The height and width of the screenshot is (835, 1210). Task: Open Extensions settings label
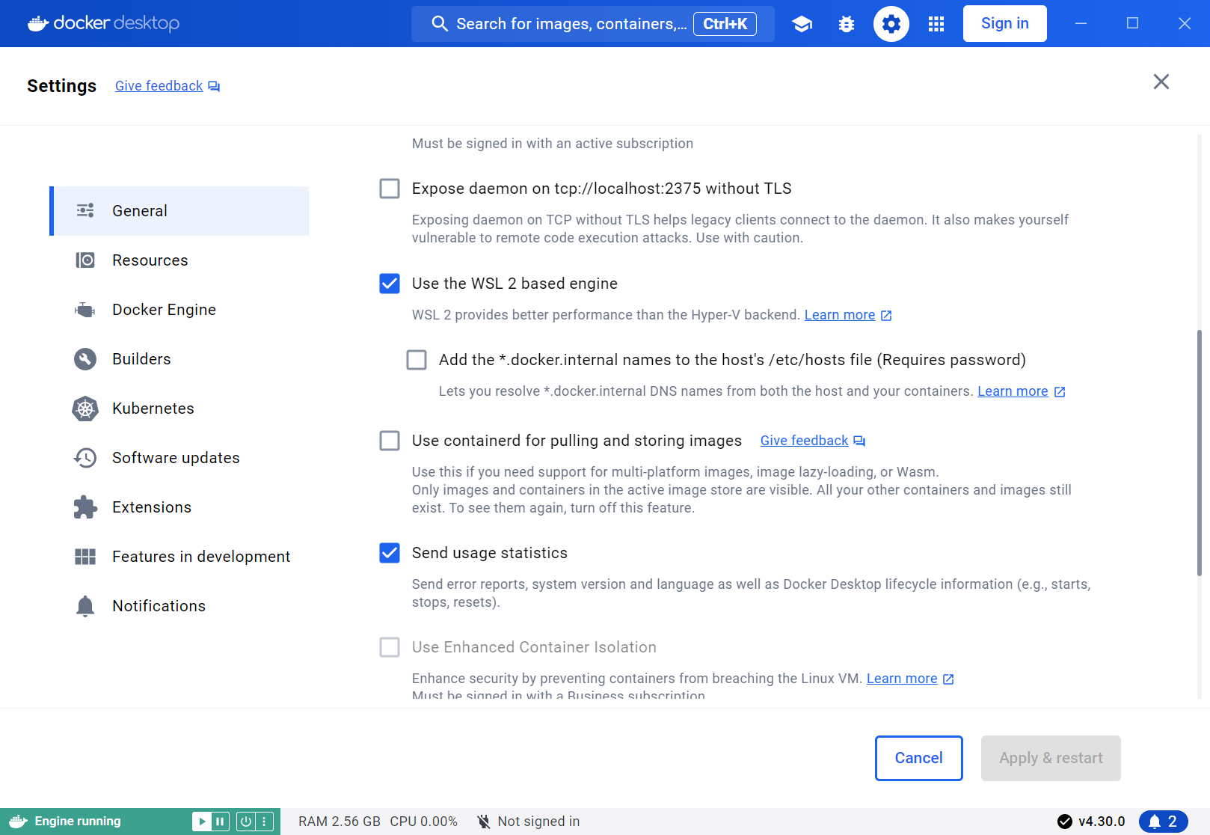pos(152,507)
